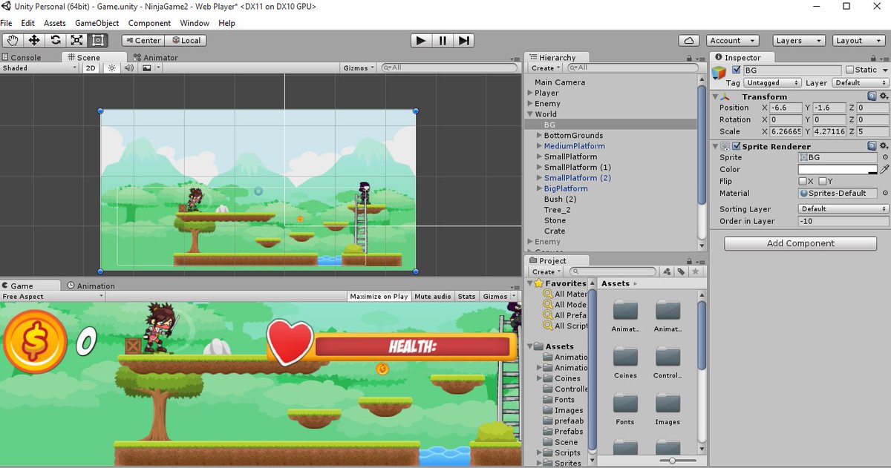Click the Step frame button
The height and width of the screenshot is (468, 891).
(x=464, y=41)
